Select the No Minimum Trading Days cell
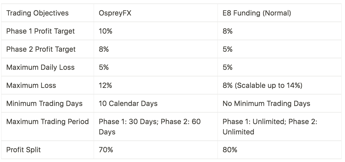Viewport: 345px width, 162px height. pos(279,103)
